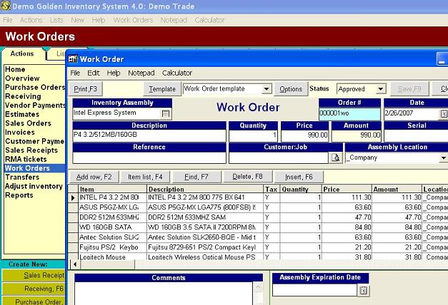448x305 pixels.
Task: Expand the Assembly Location dropdown
Action: (x=444, y=157)
